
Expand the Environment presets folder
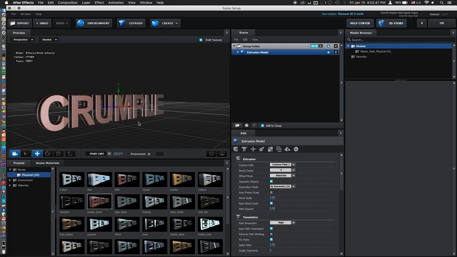10,180
